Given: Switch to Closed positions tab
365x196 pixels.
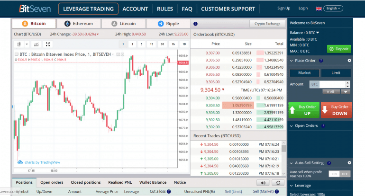Looking at the screenshot, I should pyautogui.click(x=86, y=182).
